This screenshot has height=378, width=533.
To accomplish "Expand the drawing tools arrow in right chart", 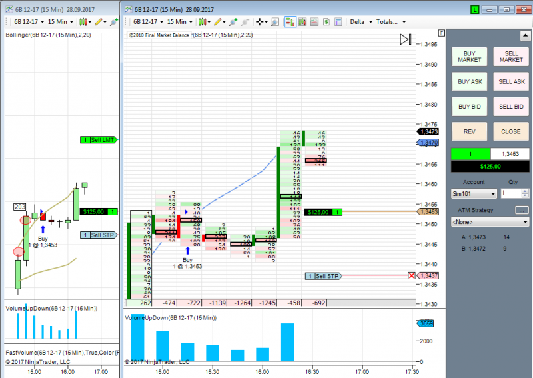I will pyautogui.click(x=224, y=22).
